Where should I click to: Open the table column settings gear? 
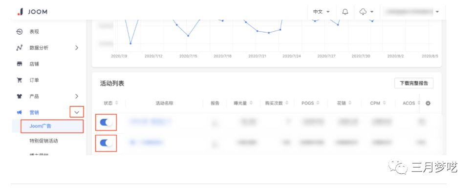click(x=428, y=103)
